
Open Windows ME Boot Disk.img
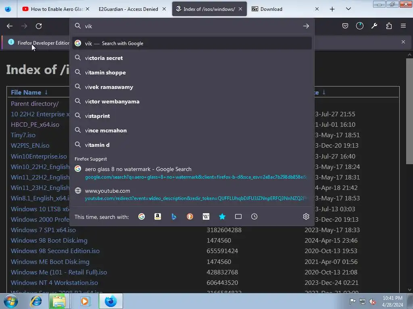tap(50, 262)
